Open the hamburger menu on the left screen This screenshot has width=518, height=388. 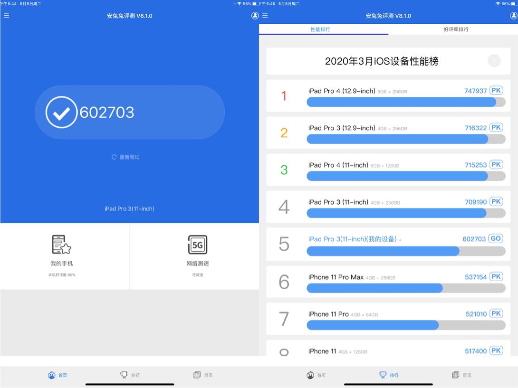(6, 15)
